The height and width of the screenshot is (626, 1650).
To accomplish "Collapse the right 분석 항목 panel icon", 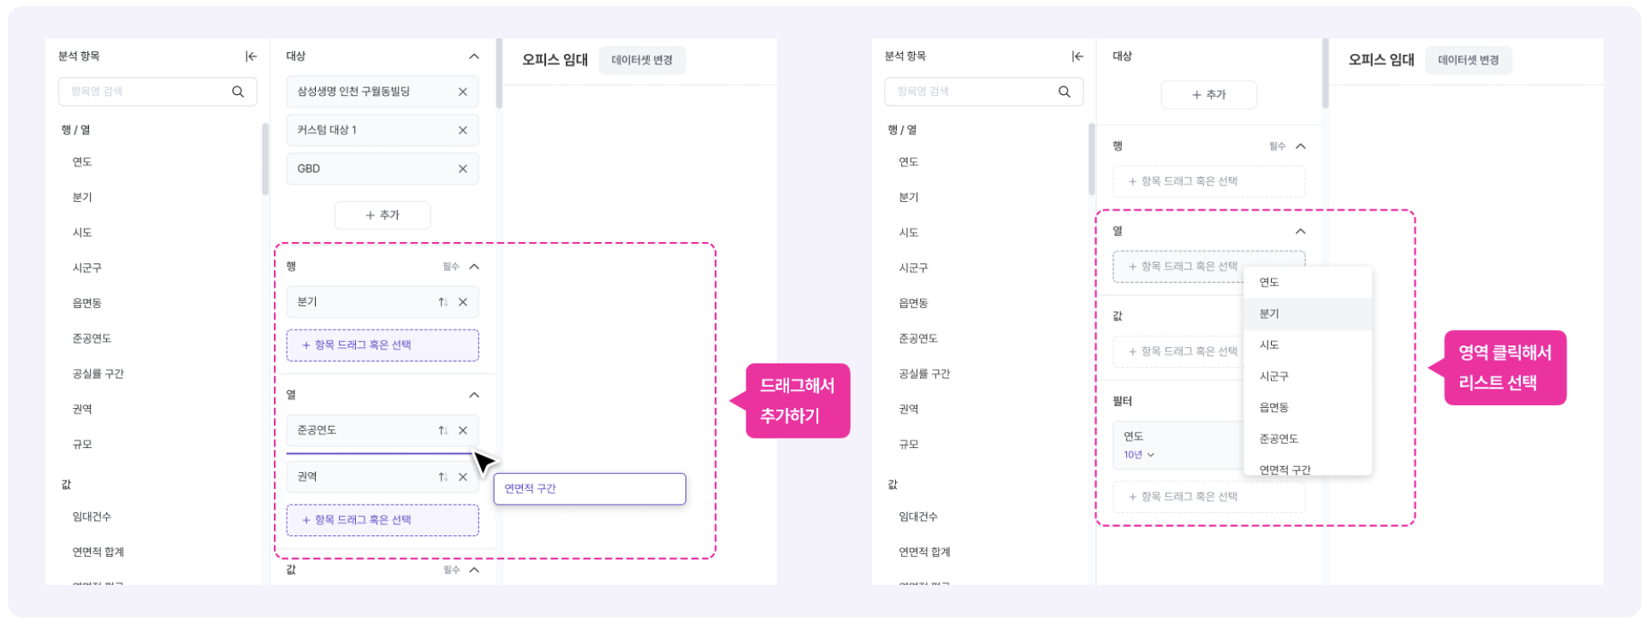I will tap(1077, 56).
